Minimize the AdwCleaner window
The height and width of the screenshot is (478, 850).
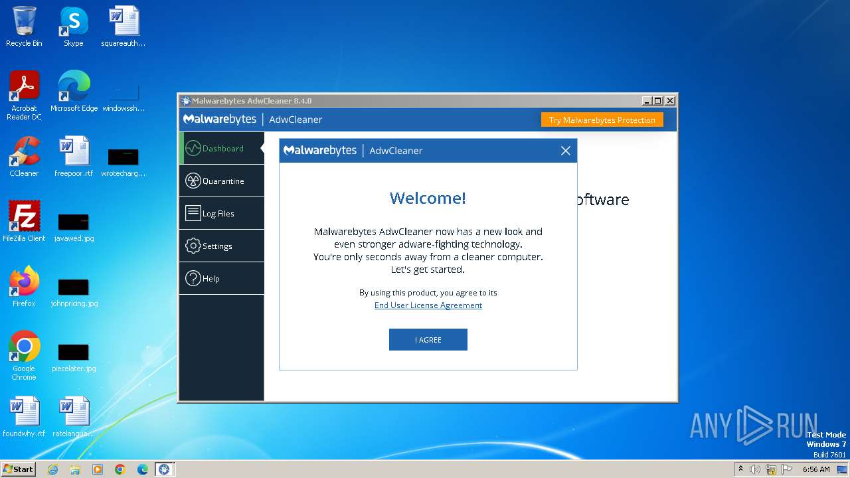(x=647, y=101)
